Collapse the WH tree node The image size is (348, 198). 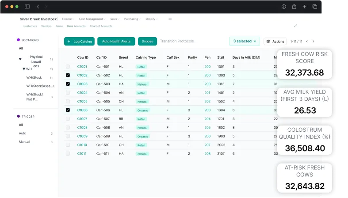(24, 69)
